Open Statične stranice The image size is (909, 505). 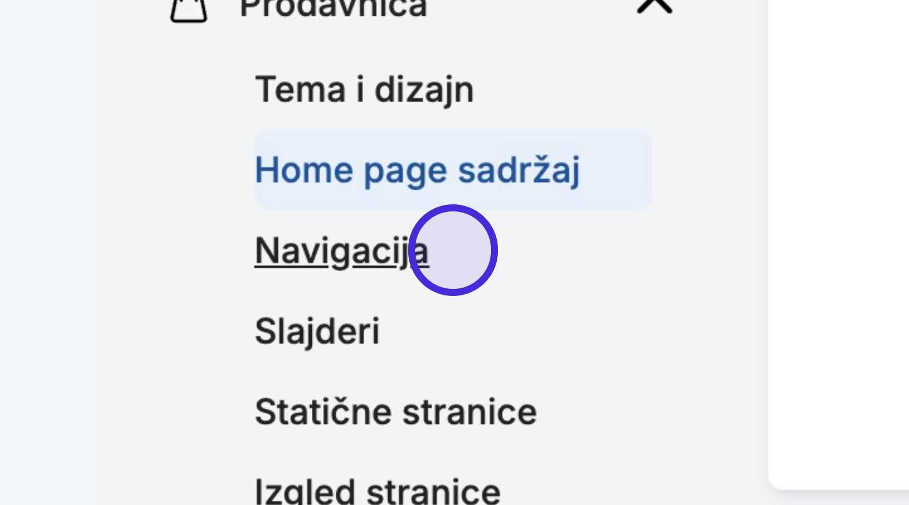click(x=396, y=411)
